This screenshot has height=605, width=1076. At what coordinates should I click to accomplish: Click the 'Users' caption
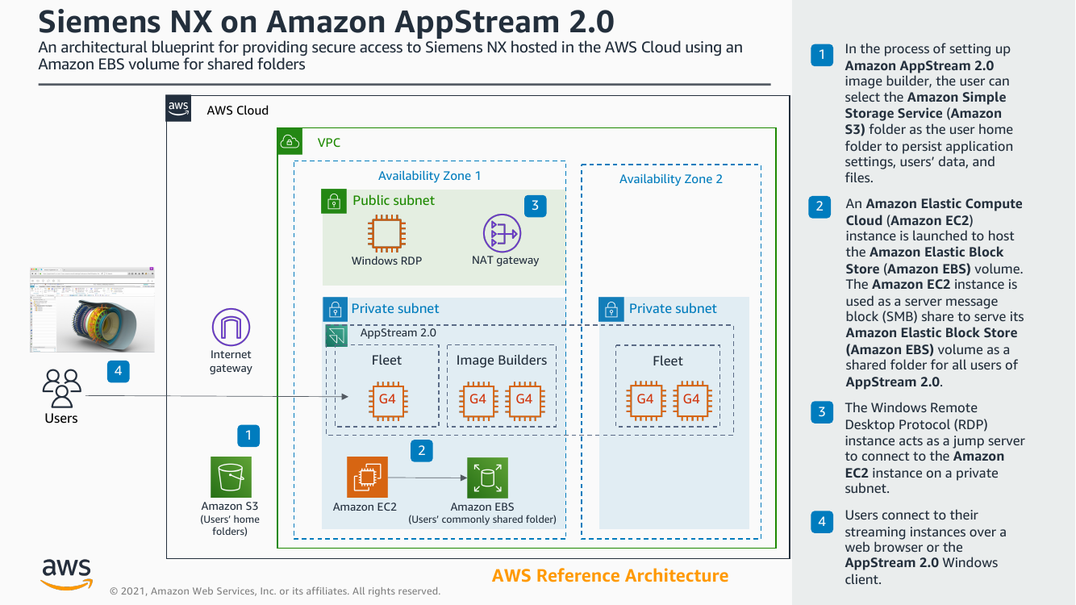pos(61,418)
